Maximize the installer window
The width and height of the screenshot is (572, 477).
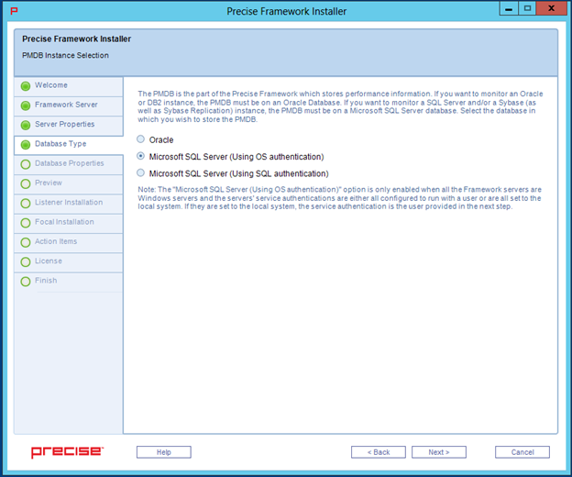(x=527, y=8)
